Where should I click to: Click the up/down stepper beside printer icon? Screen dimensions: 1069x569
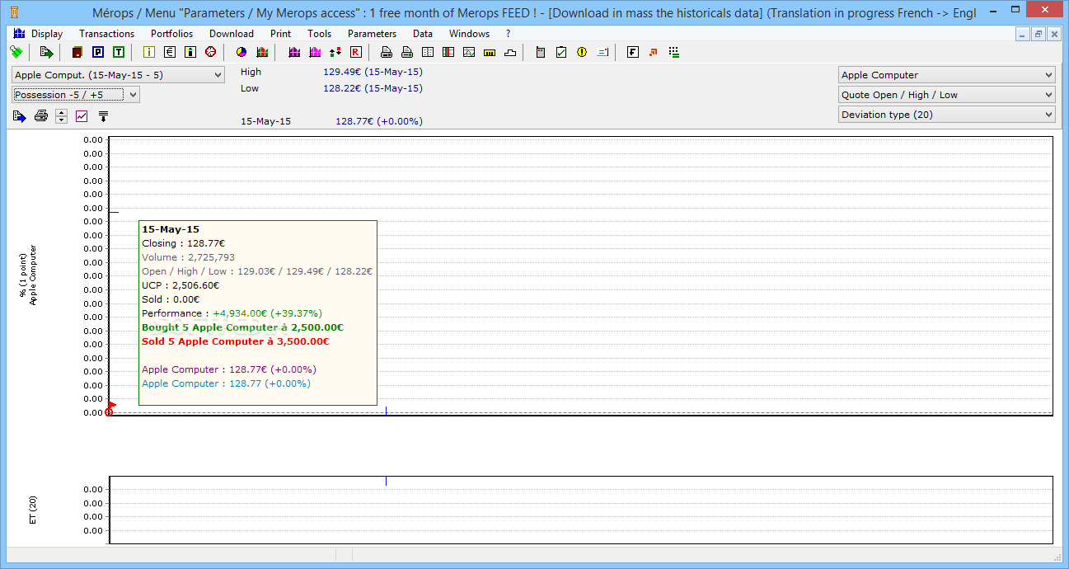(x=61, y=116)
